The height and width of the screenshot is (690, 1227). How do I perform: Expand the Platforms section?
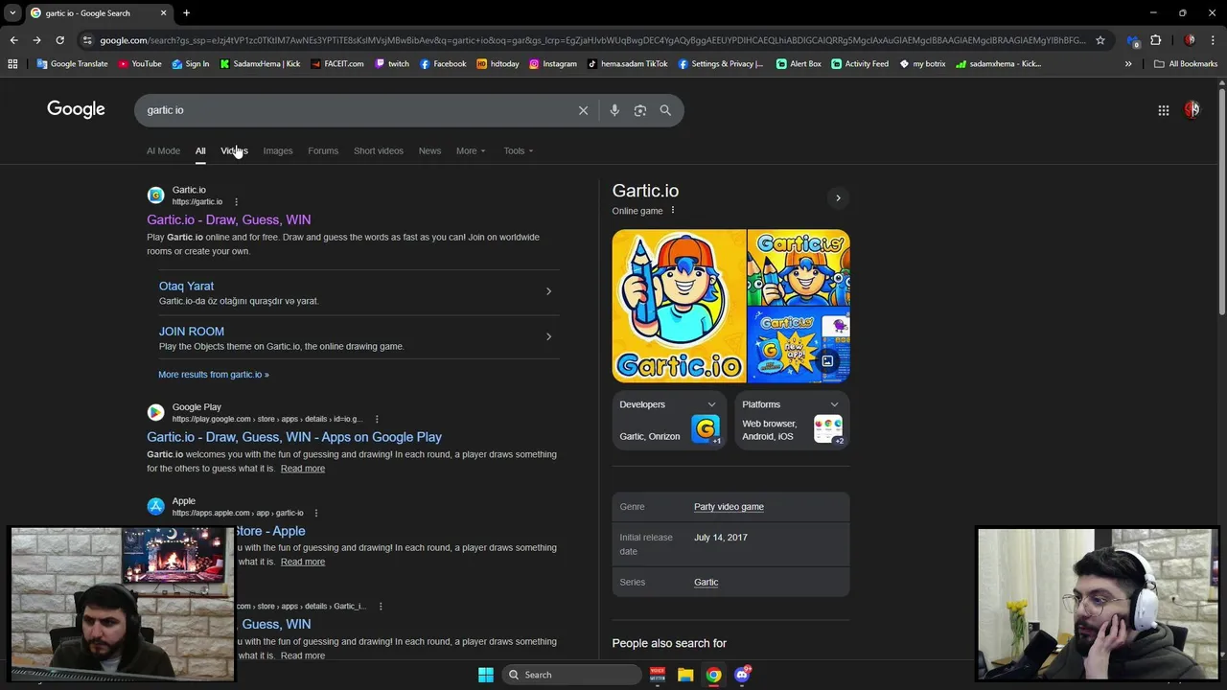point(834,404)
